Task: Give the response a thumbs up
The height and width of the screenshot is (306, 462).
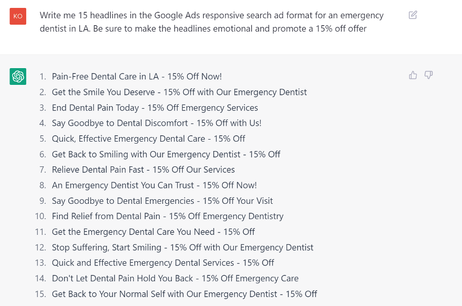Action: pos(413,76)
